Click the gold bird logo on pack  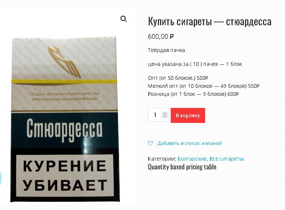pyautogui.click(x=64, y=61)
